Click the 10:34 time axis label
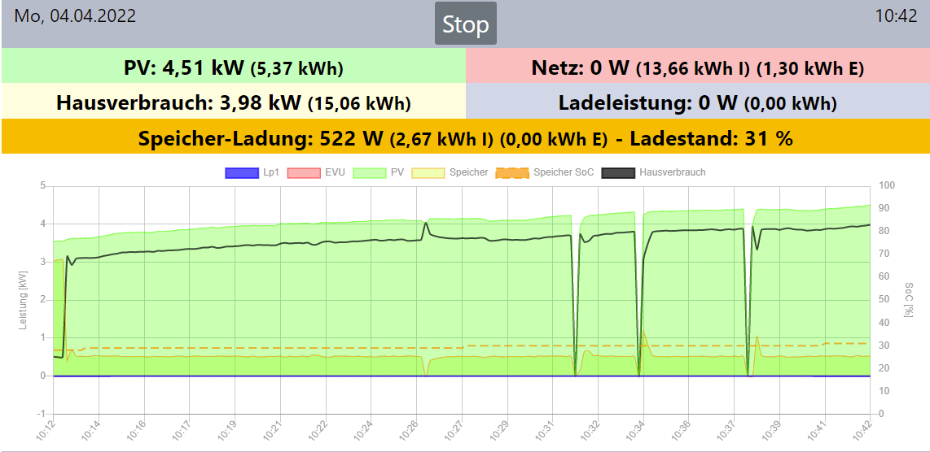The height and width of the screenshot is (452, 930). [x=635, y=431]
